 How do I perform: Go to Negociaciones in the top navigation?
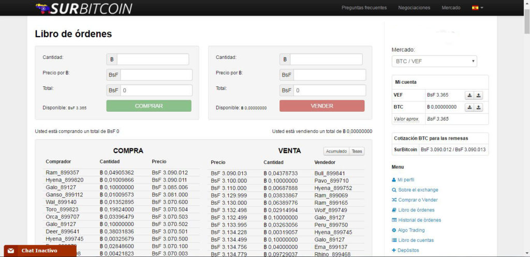point(414,8)
